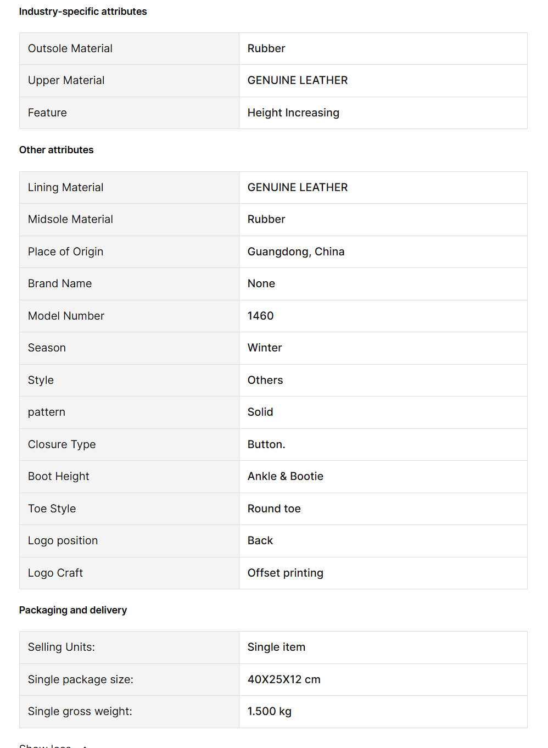Select the Closure Type label

(x=62, y=445)
